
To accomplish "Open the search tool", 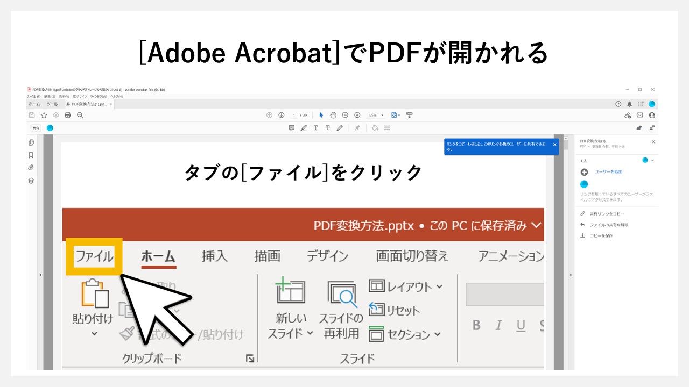I will click(x=80, y=115).
